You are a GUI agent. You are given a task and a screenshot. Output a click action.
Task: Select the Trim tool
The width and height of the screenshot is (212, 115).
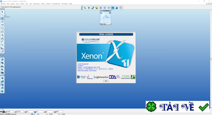tap(2, 45)
